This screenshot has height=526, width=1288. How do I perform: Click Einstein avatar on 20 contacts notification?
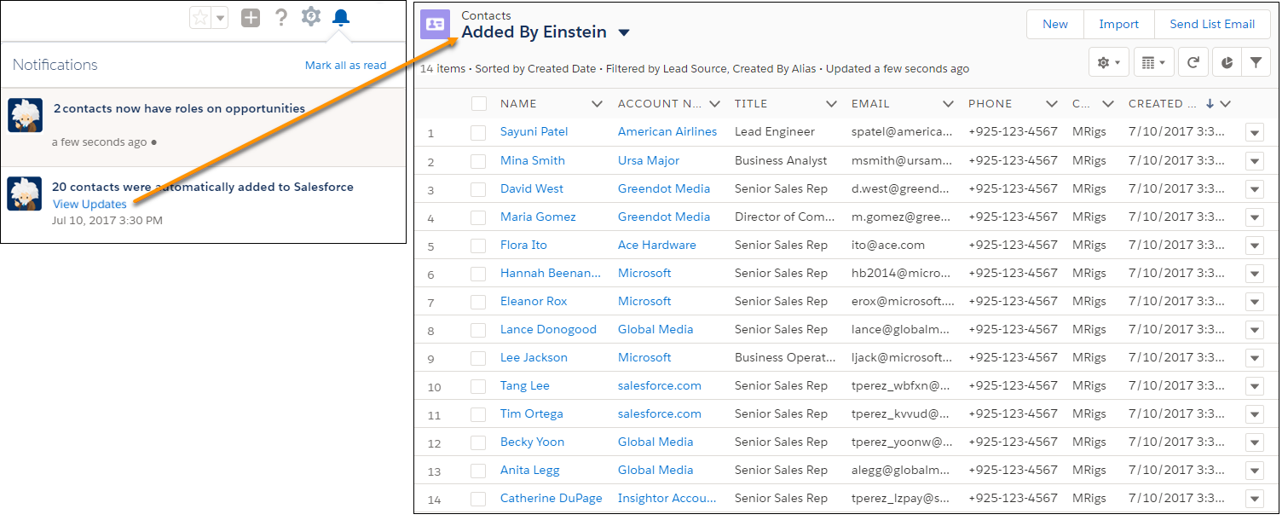click(25, 194)
